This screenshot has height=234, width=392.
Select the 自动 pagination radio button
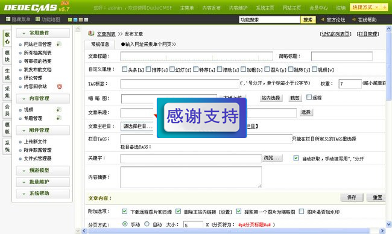pyautogui.click(x=147, y=224)
